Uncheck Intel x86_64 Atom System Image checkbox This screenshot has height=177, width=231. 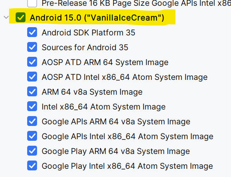[32, 106]
